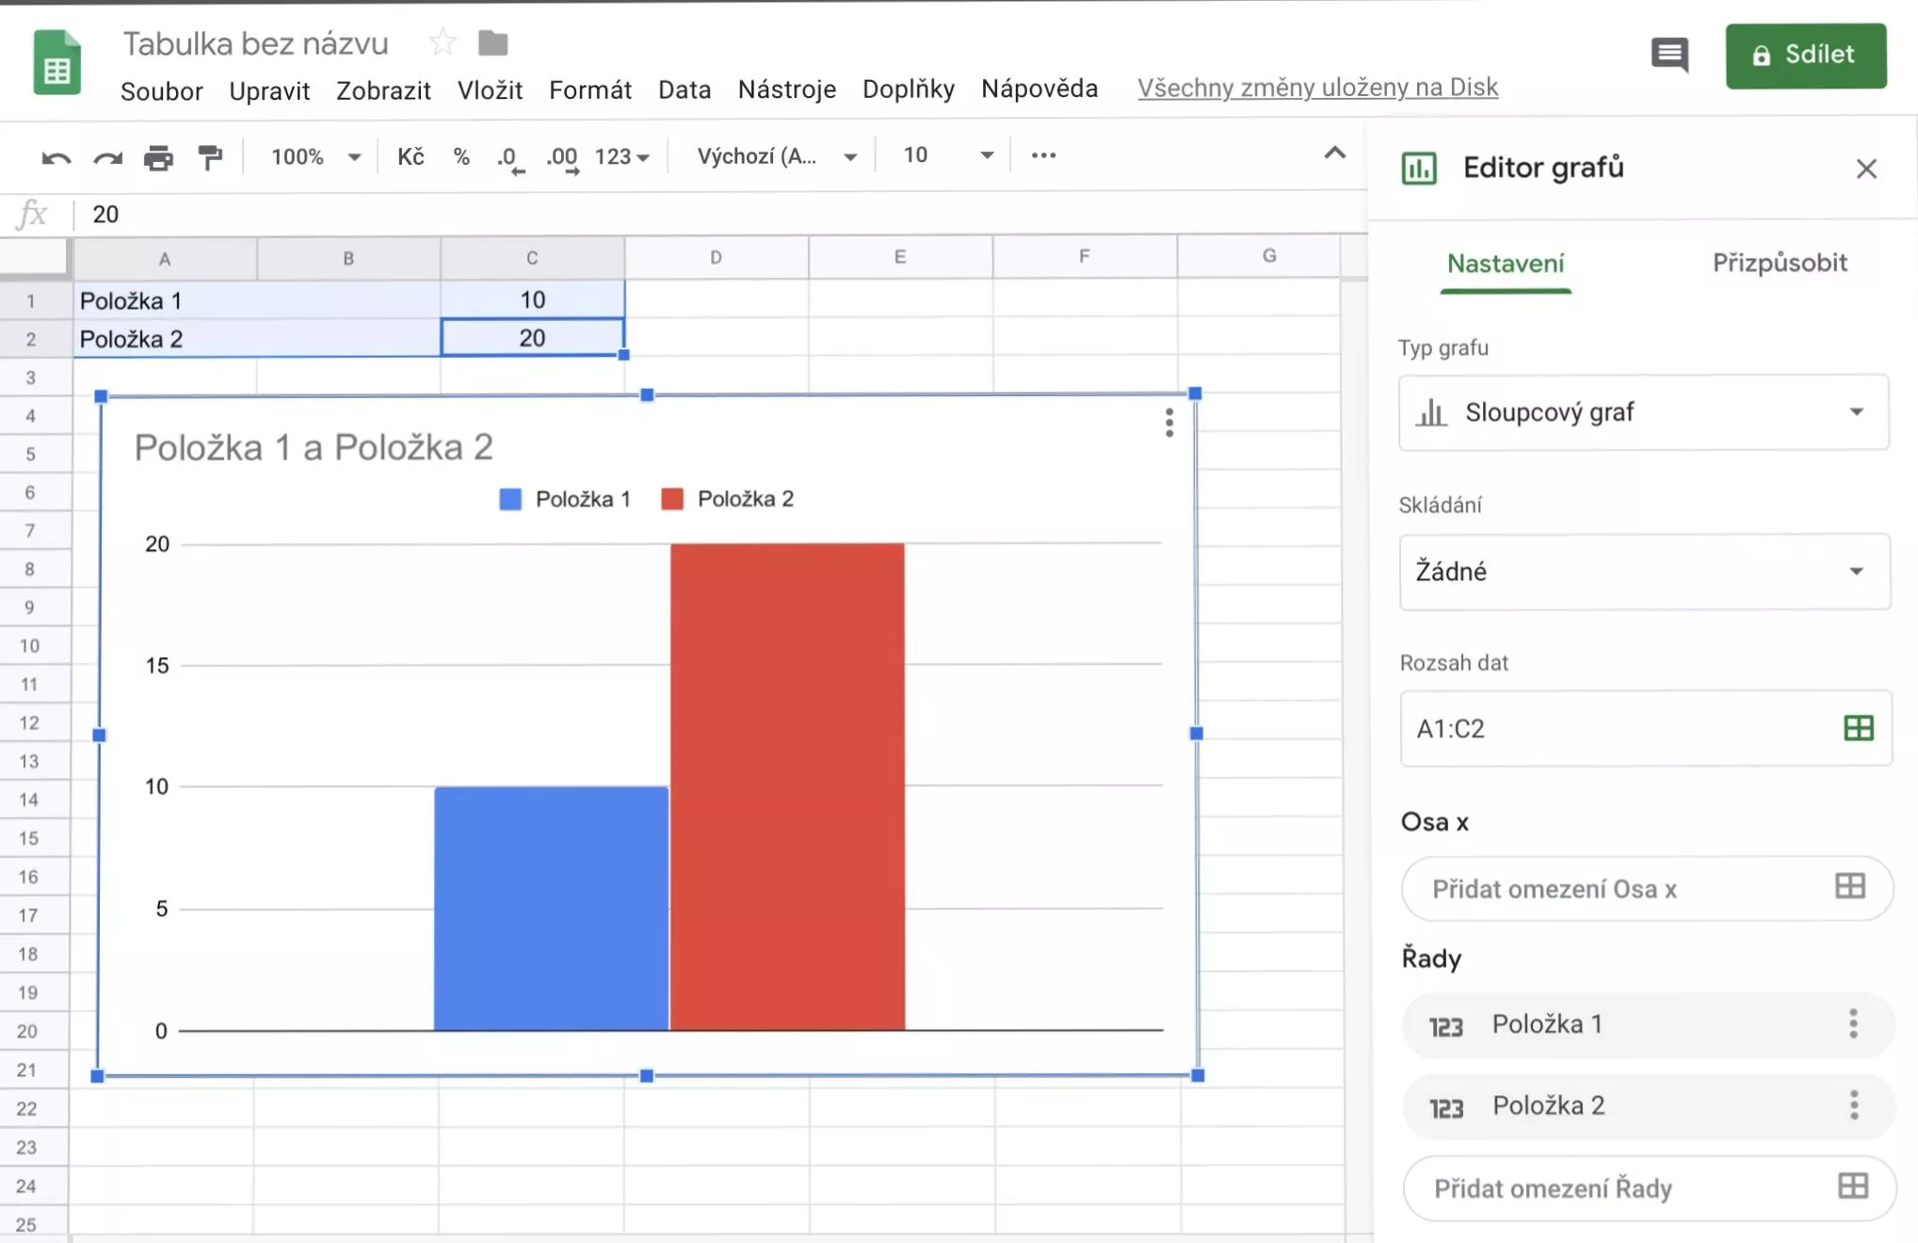Click the select data range grid icon

click(x=1858, y=728)
